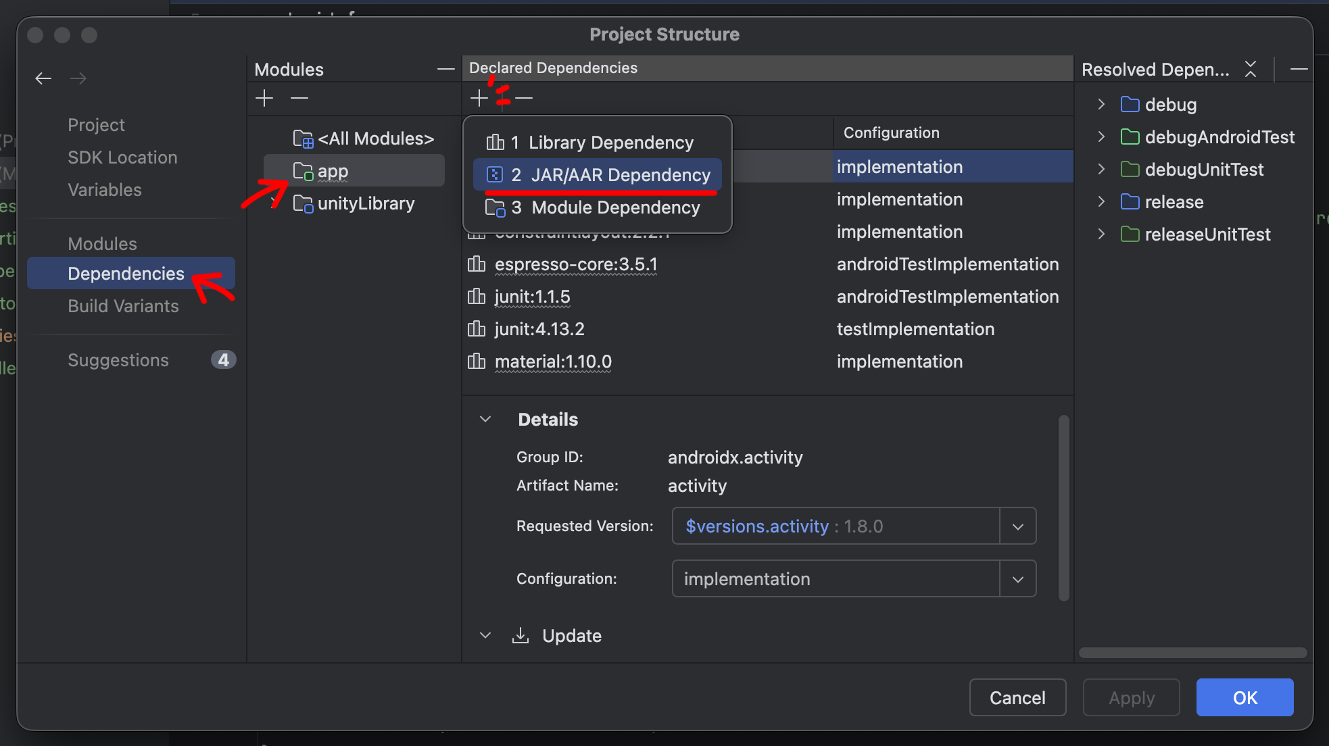Viewport: 1329px width, 746px height.
Task: Click the add dependency plus icon
Action: tap(479, 98)
